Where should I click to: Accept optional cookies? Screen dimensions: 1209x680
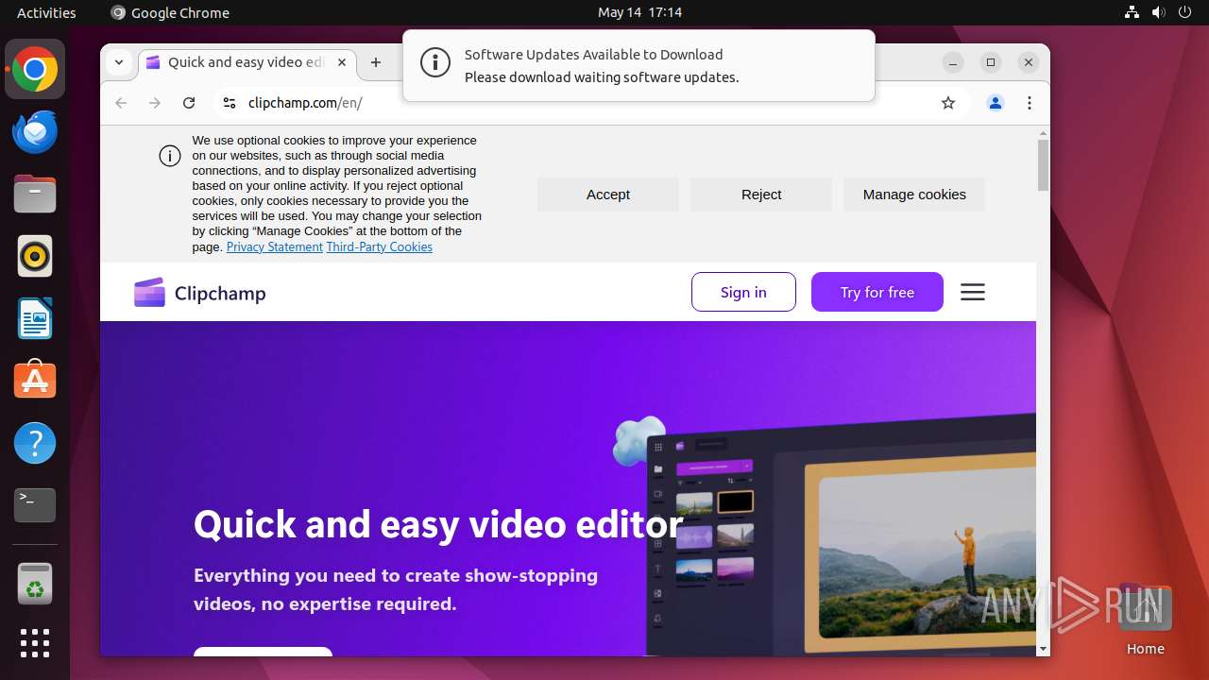[608, 194]
